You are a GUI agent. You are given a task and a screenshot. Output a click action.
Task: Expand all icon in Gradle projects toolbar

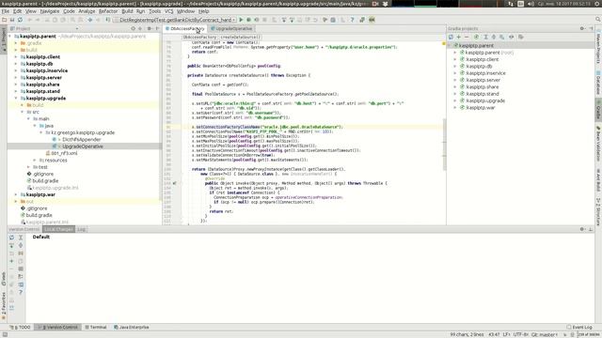(485, 38)
